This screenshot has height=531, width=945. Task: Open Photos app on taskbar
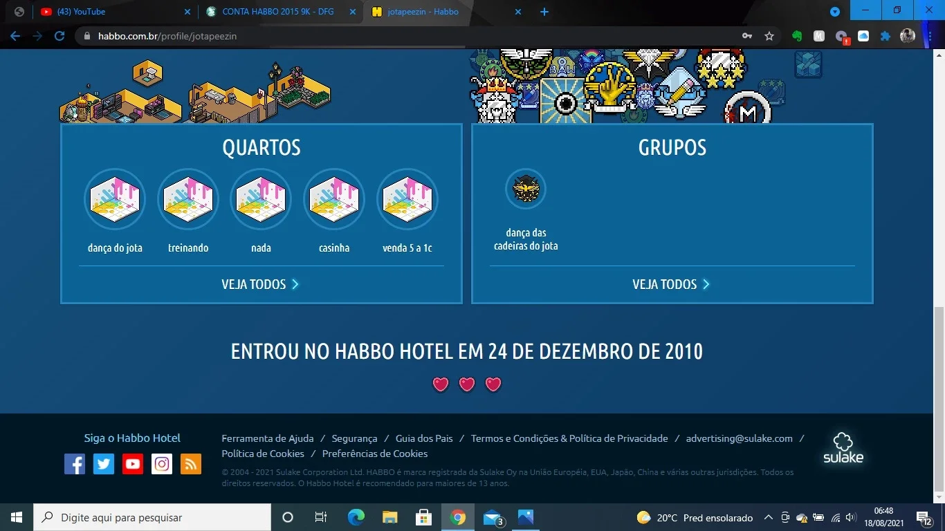click(x=526, y=517)
